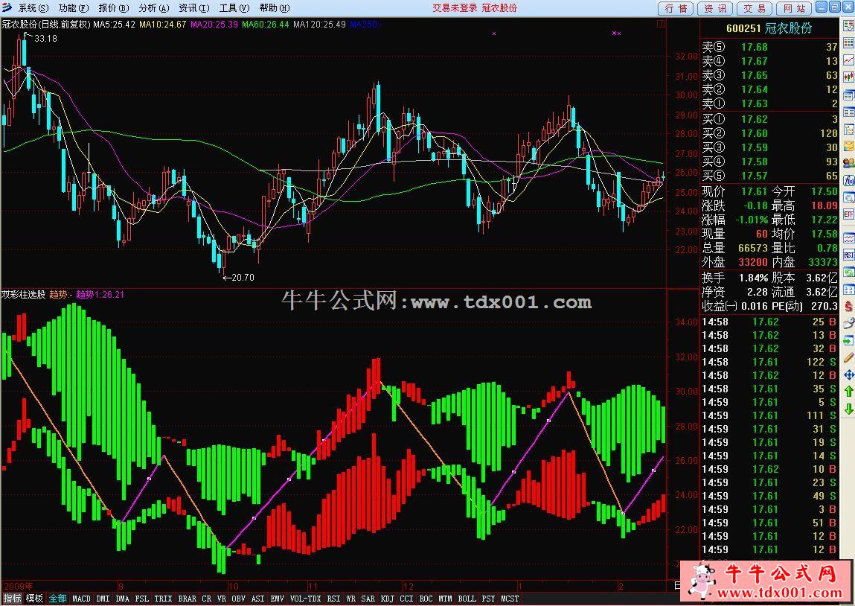This screenshot has height=606, width=855.
Task: Click the green up arrow icon
Action: click(x=848, y=392)
